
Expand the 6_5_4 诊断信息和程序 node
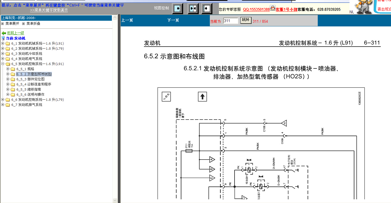8,84
